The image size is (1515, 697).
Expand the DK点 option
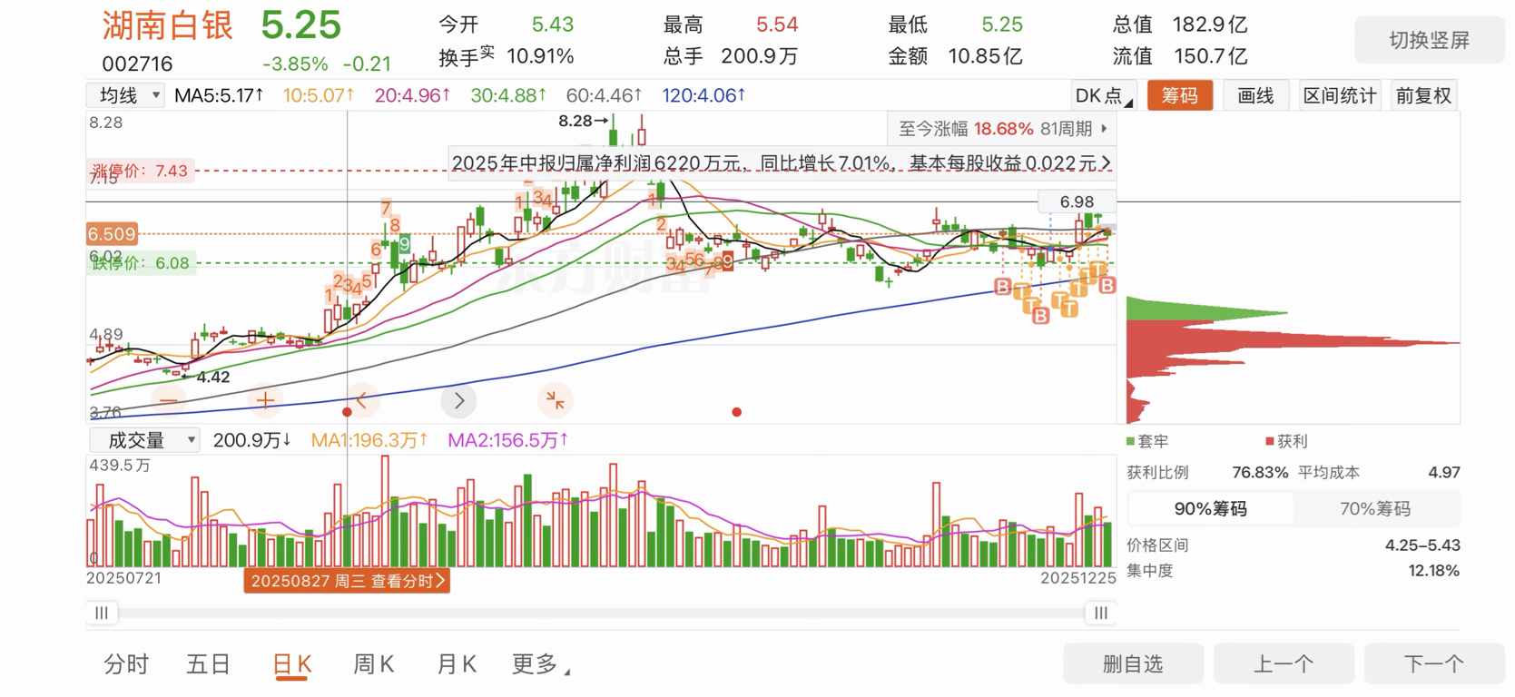1103,95
